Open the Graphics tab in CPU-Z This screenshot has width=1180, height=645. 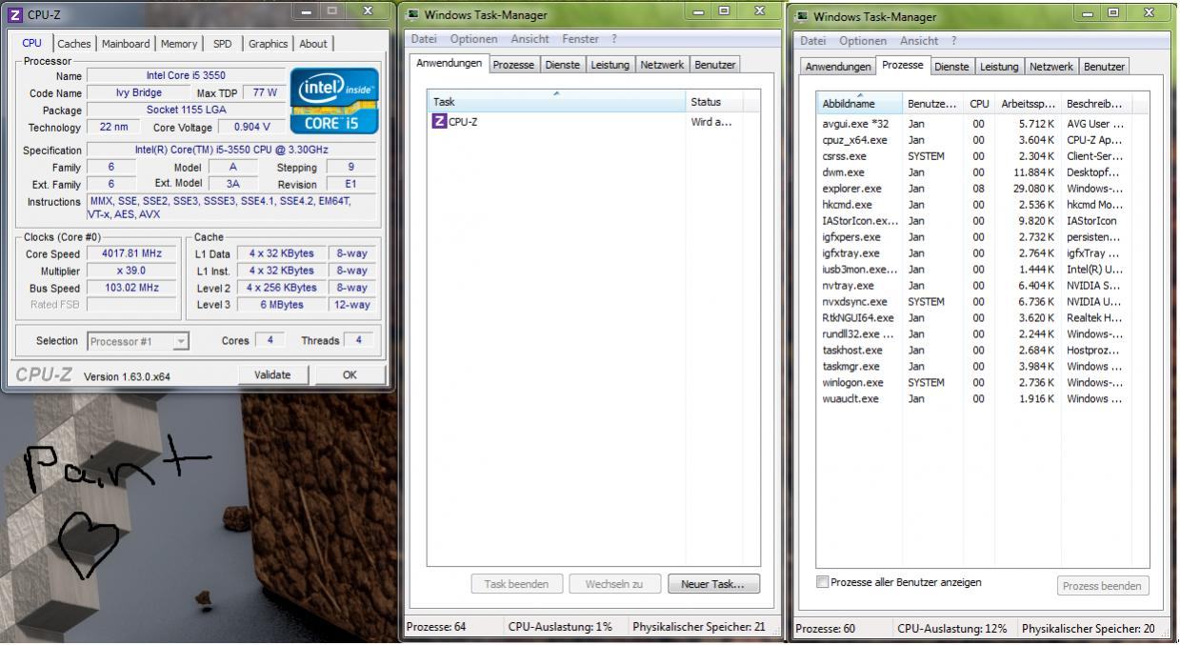pyautogui.click(x=268, y=44)
